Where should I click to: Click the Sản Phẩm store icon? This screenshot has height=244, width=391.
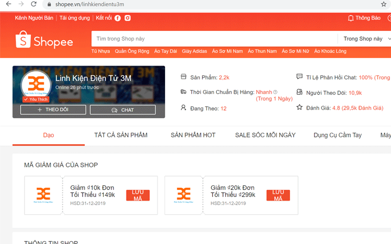pos(184,76)
